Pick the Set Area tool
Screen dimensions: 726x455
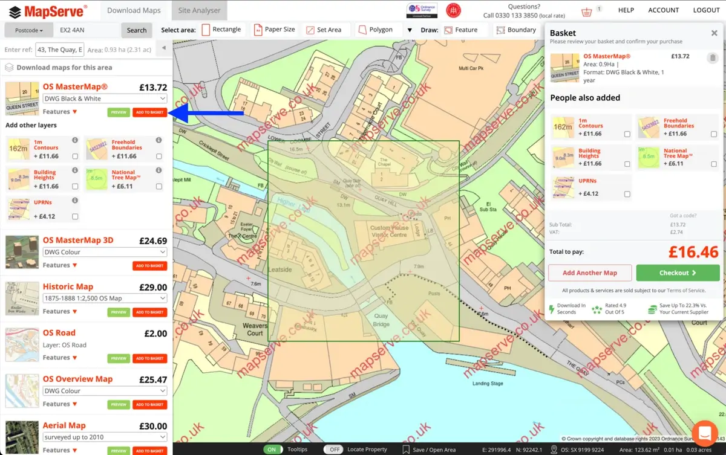coord(324,30)
